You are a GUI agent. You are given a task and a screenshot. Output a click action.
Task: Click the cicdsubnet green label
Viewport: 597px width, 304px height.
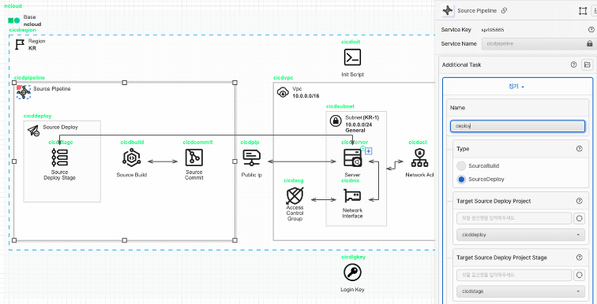pyautogui.click(x=340, y=106)
